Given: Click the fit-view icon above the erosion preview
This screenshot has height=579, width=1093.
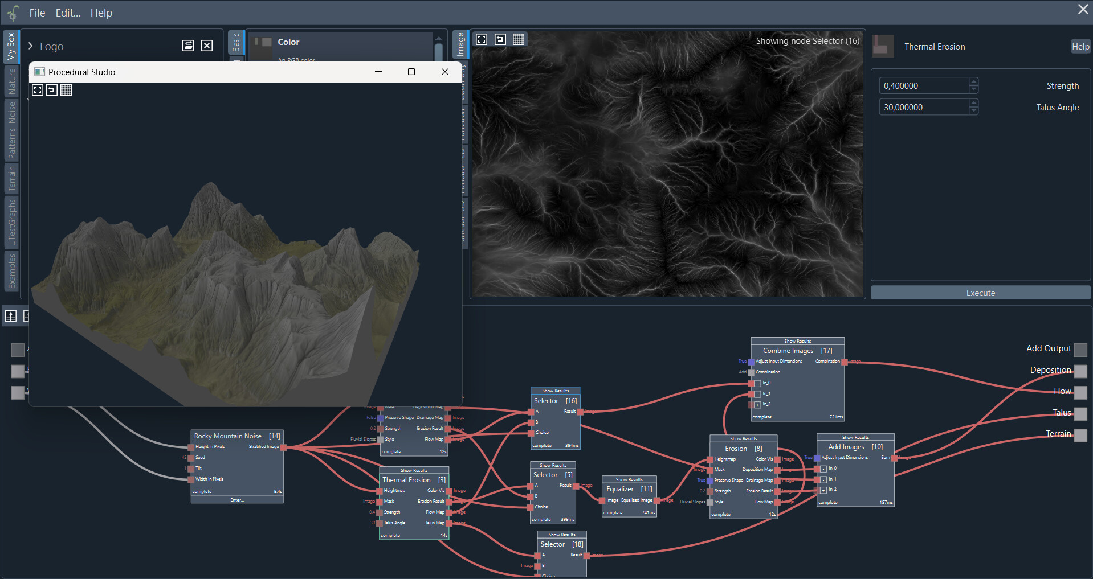Looking at the screenshot, I should (482, 39).
